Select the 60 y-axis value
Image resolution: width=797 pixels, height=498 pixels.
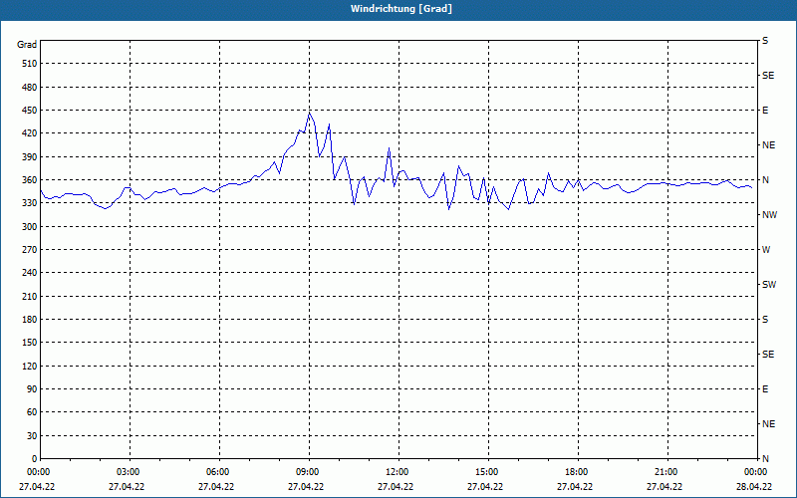(x=32, y=412)
